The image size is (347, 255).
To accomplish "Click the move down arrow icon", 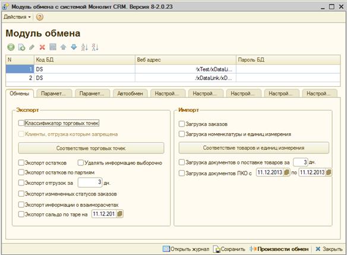I will point(74,47).
